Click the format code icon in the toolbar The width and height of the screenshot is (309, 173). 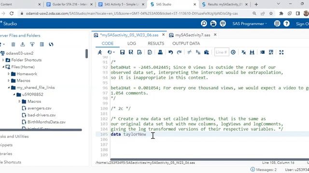coord(271,52)
